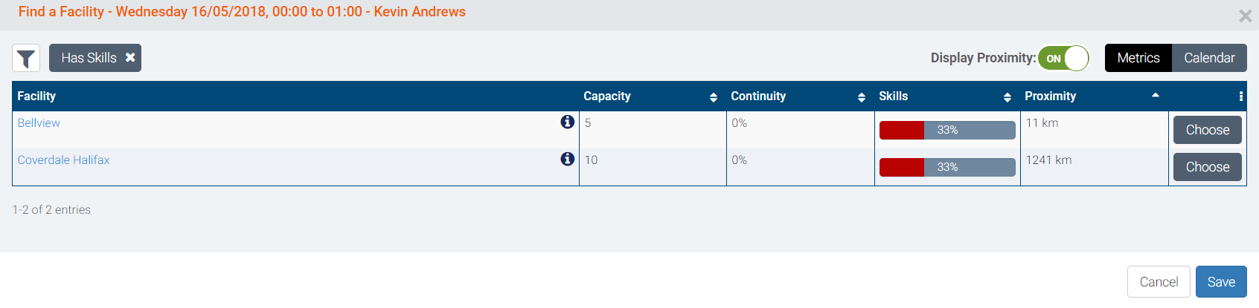Open the filter funnel icon

tap(26, 58)
